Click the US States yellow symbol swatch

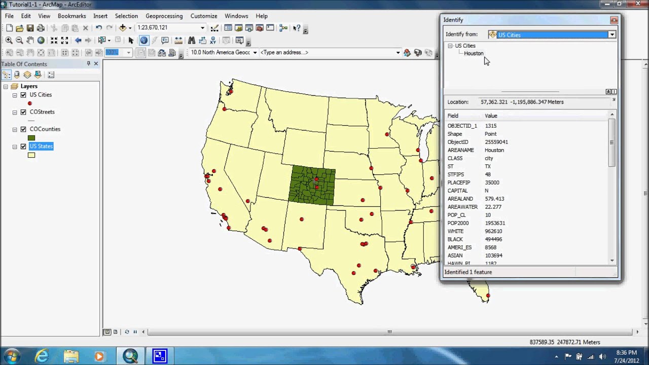pos(31,155)
